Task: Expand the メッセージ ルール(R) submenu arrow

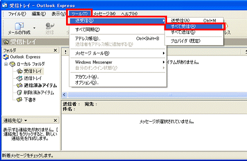Action: [x=163, y=53]
